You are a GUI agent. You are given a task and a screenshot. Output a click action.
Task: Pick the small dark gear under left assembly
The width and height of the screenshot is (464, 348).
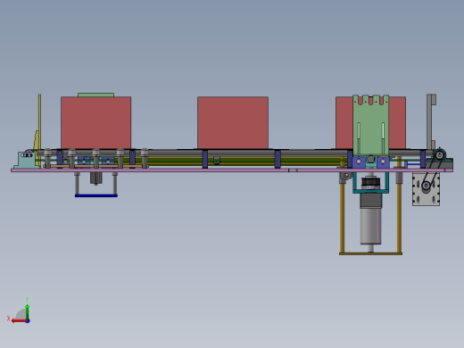pyautogui.click(x=95, y=178)
